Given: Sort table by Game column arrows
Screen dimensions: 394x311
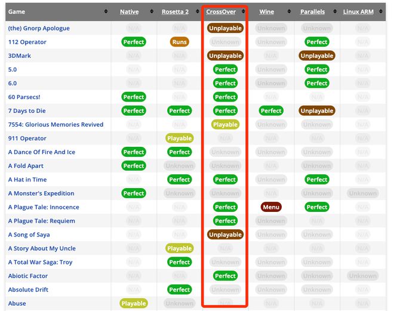Looking at the screenshot, I should pyautogui.click(x=106, y=11).
